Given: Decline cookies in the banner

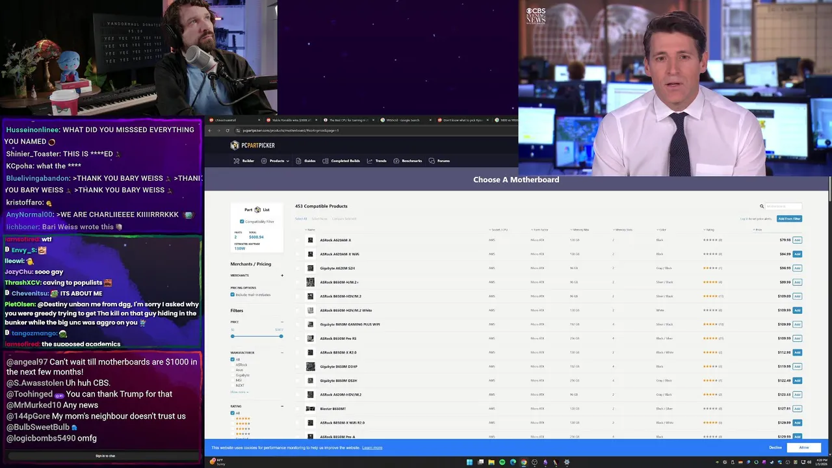Looking at the screenshot, I should (x=775, y=448).
